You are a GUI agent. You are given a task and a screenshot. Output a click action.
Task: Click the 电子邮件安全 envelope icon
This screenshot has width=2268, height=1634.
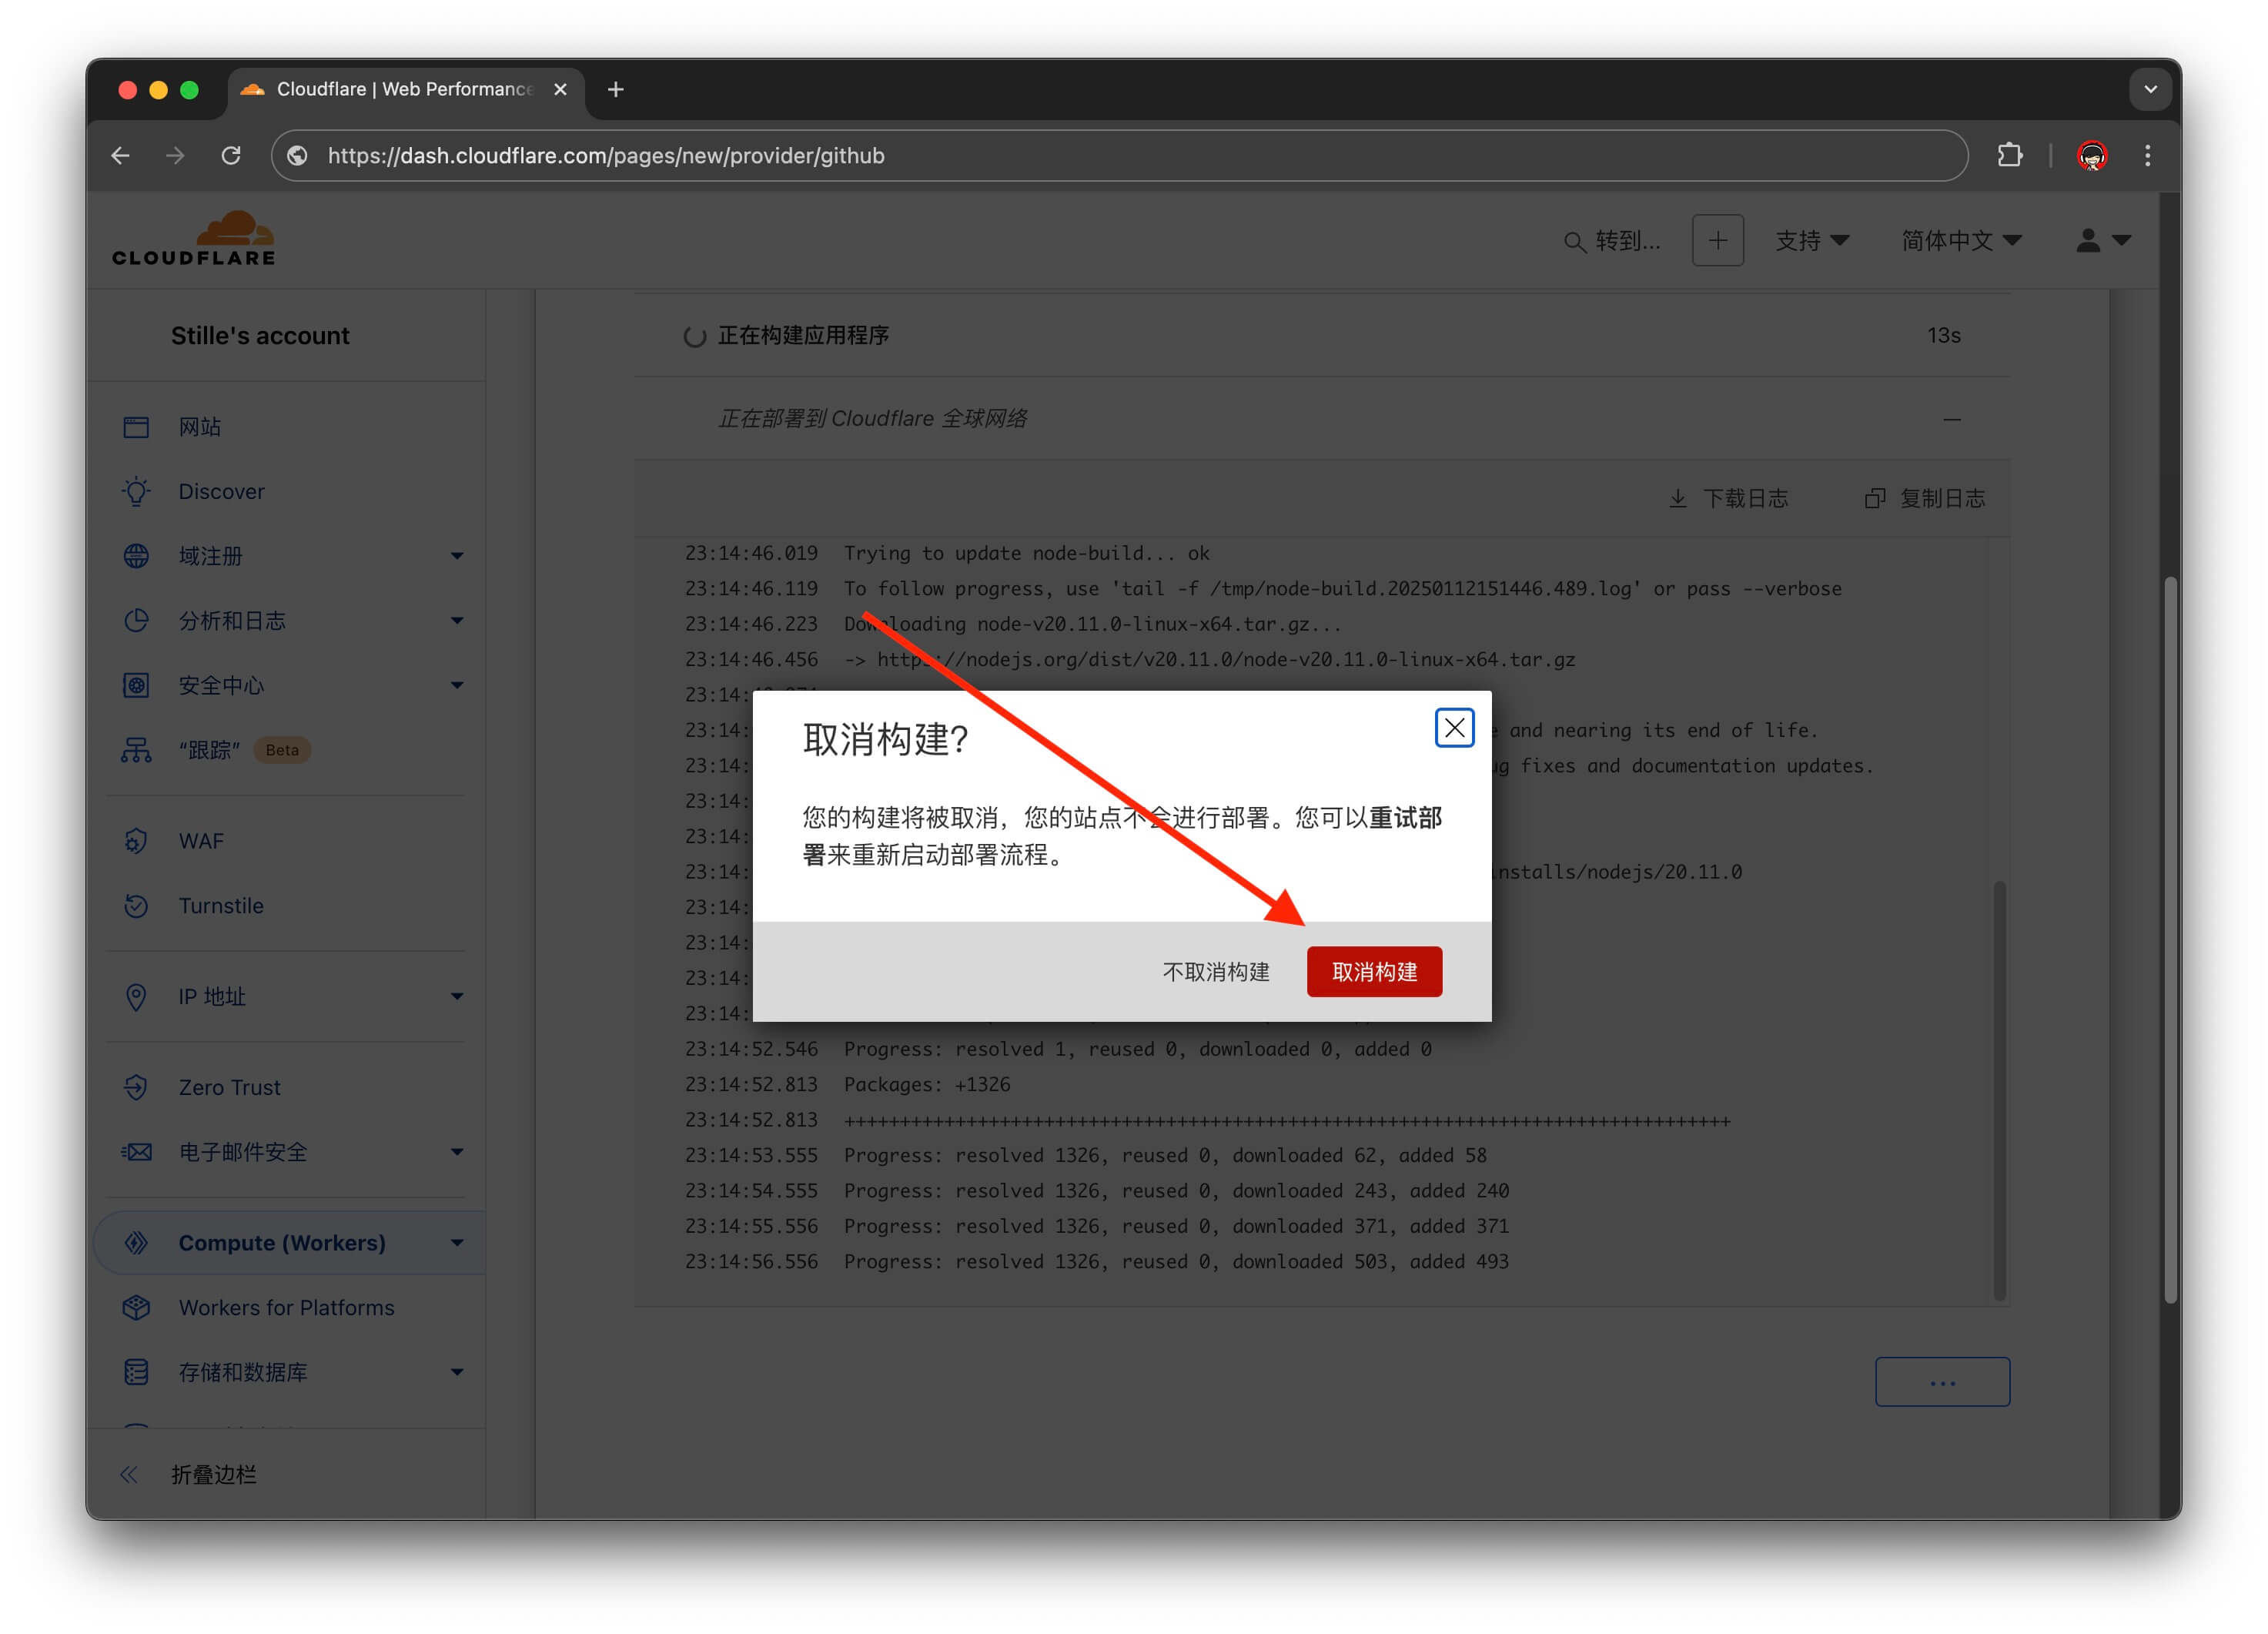136,1152
